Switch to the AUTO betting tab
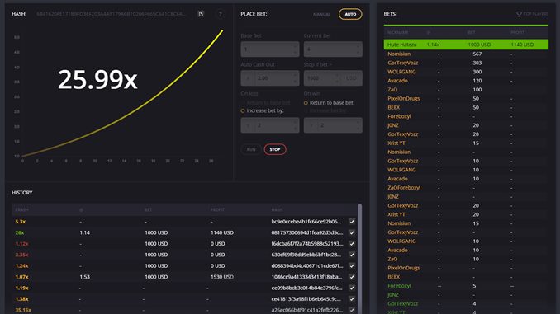 [350, 14]
